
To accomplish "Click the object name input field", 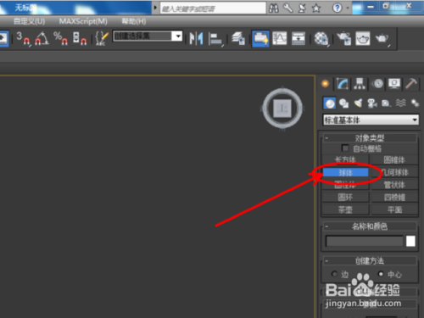I will [x=365, y=241].
